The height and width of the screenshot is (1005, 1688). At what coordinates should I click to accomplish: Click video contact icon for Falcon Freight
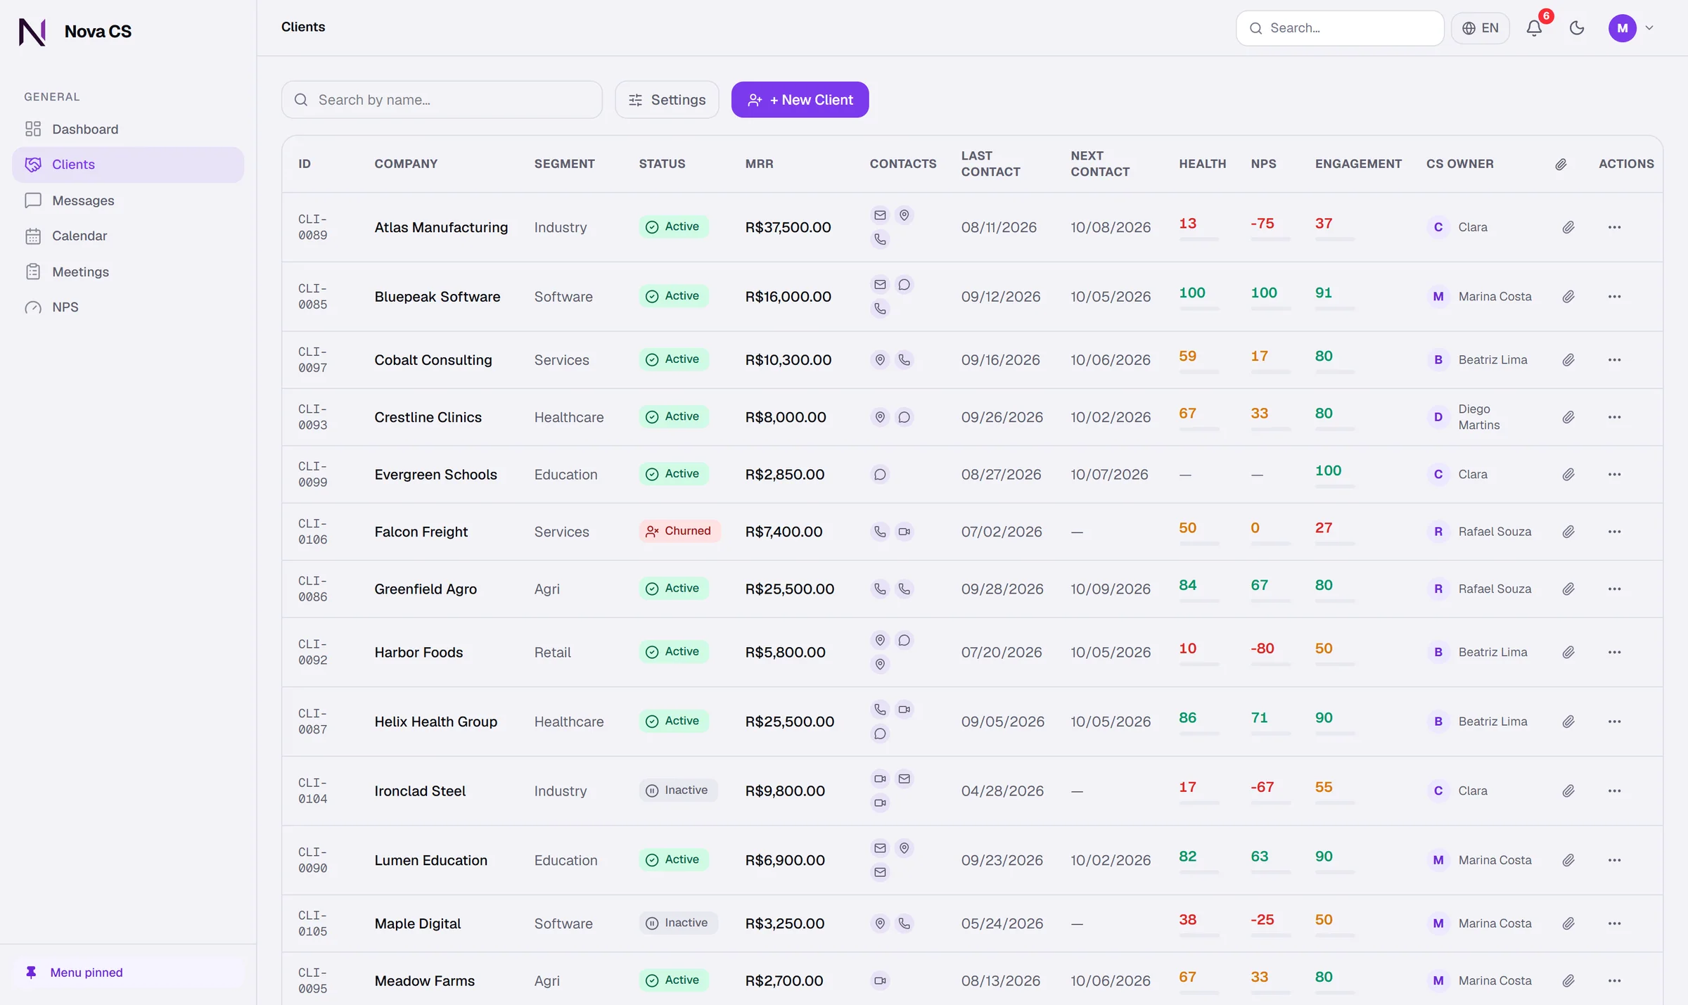[904, 532]
